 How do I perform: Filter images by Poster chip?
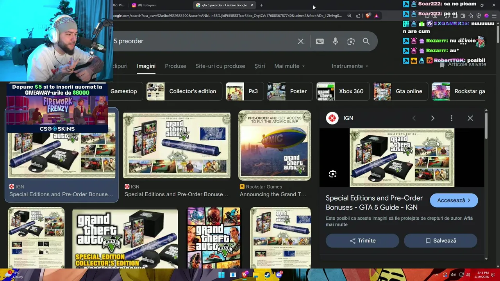(x=290, y=91)
